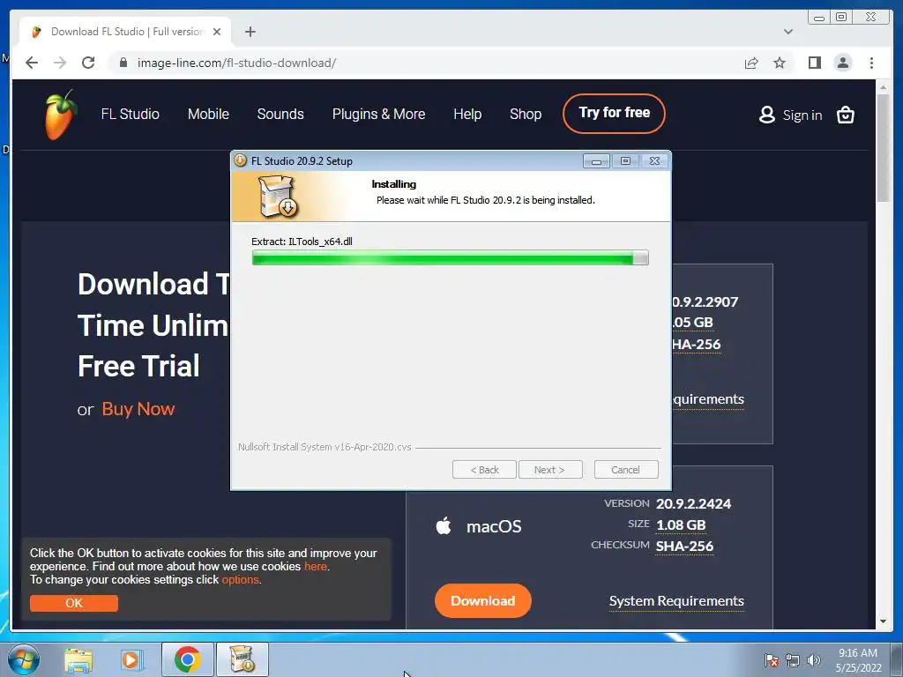Minimize the FL Studio Setup window

click(x=596, y=161)
